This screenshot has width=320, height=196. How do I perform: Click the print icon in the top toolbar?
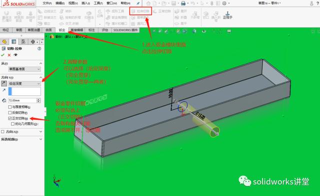coord(183,3)
